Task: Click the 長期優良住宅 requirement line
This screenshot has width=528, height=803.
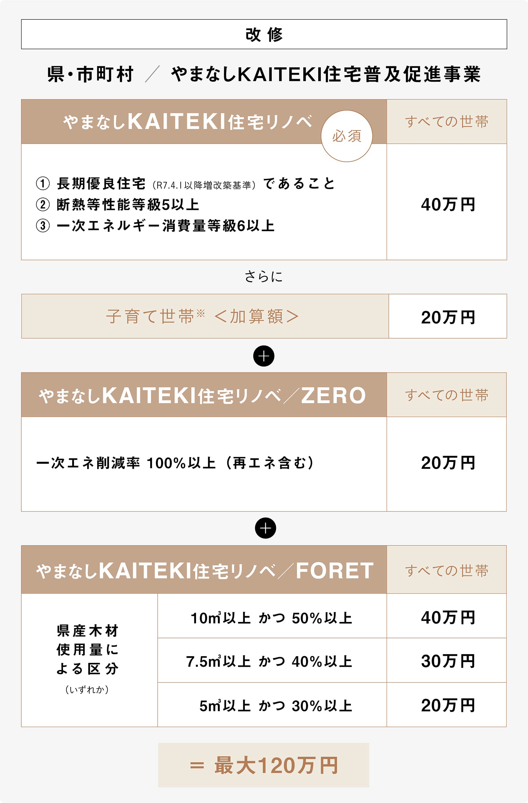Action: [185, 184]
